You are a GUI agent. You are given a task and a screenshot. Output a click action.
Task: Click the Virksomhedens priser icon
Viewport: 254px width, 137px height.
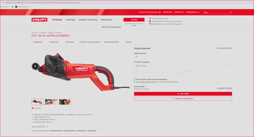(x=150, y=18)
